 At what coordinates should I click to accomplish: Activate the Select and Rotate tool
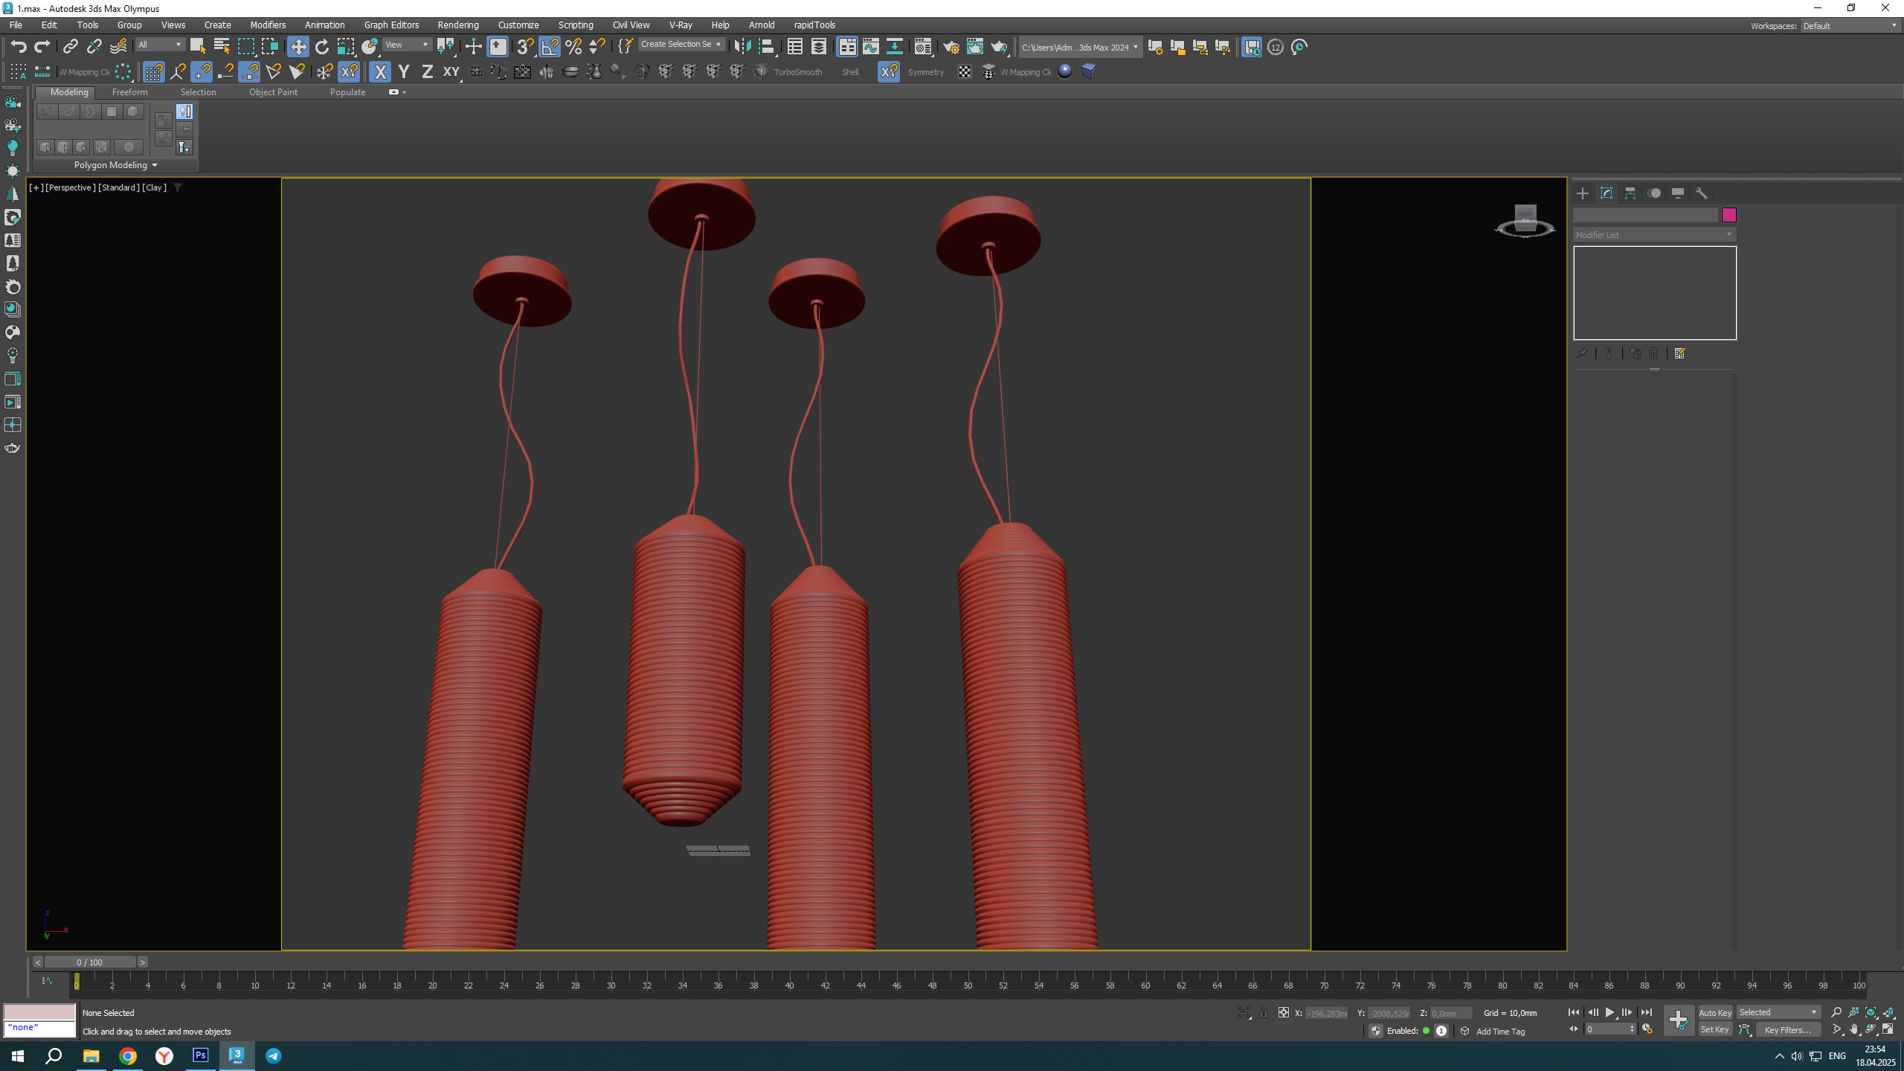[x=321, y=47]
